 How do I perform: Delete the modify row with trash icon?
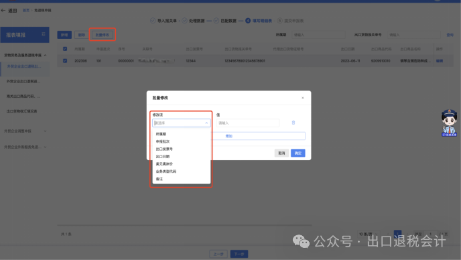click(x=293, y=123)
